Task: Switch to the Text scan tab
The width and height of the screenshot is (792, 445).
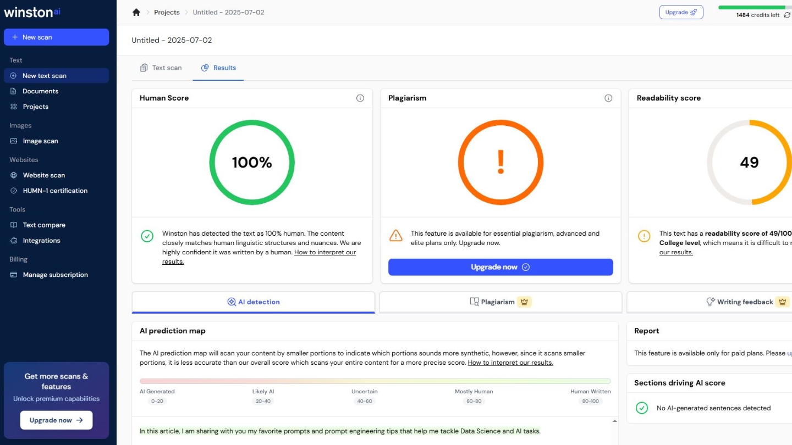Action: pos(161,68)
